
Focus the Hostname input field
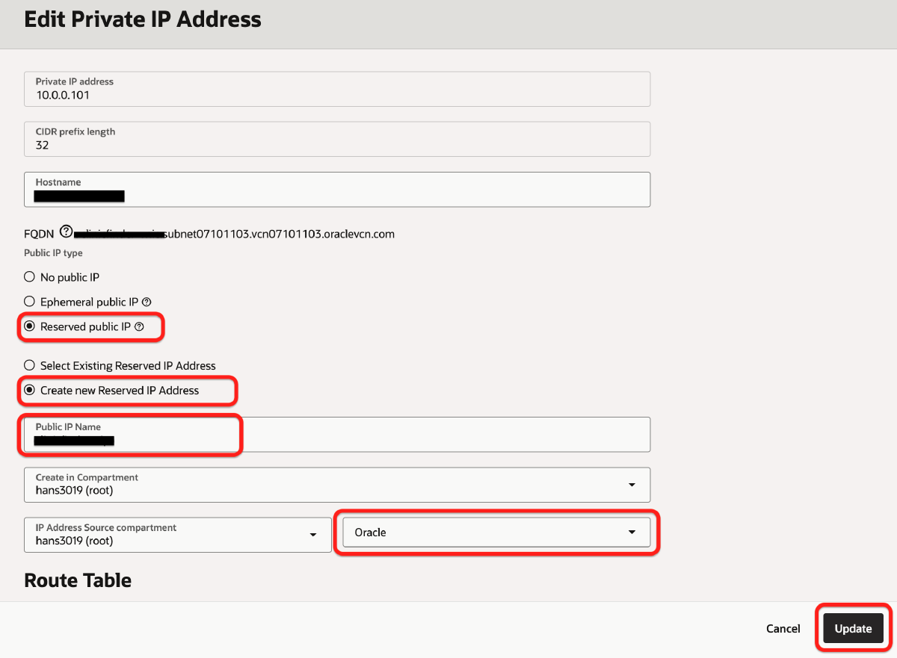coord(337,190)
